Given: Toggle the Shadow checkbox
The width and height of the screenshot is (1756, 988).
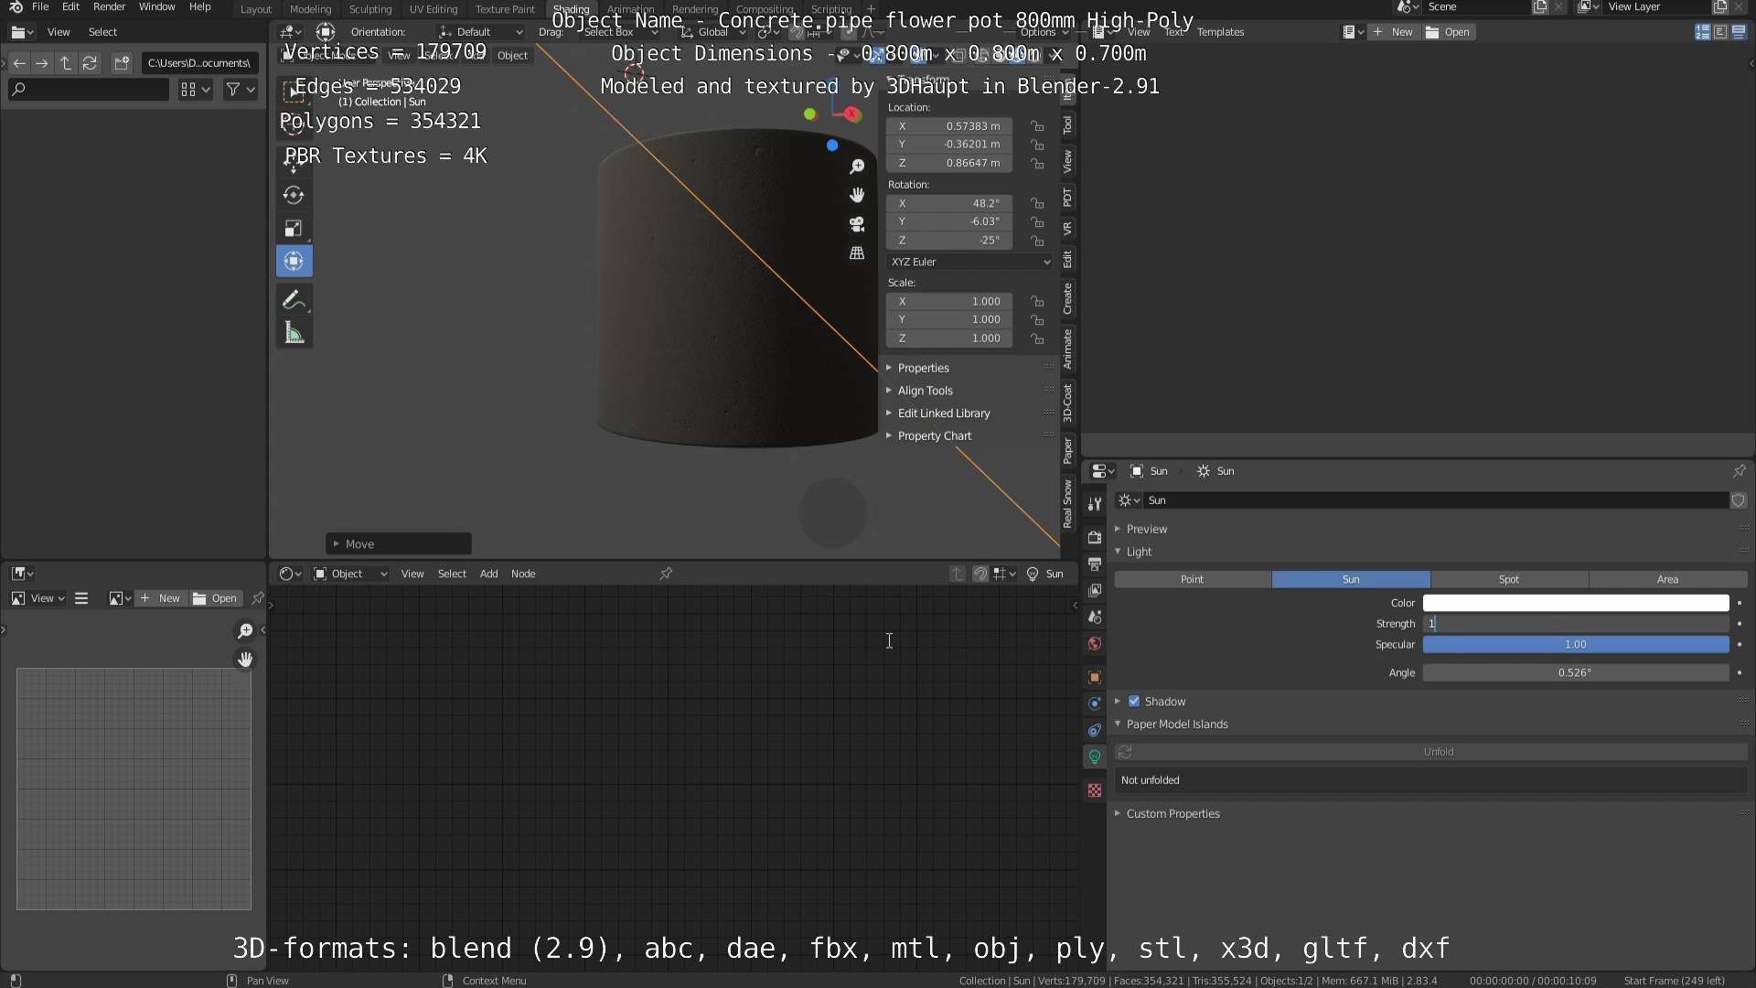Looking at the screenshot, I should point(1134,702).
